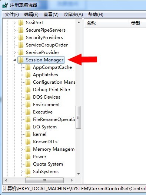This screenshot has width=146, height=195.
Task: Expand the Memory Management key
Action: (x=21, y=149)
